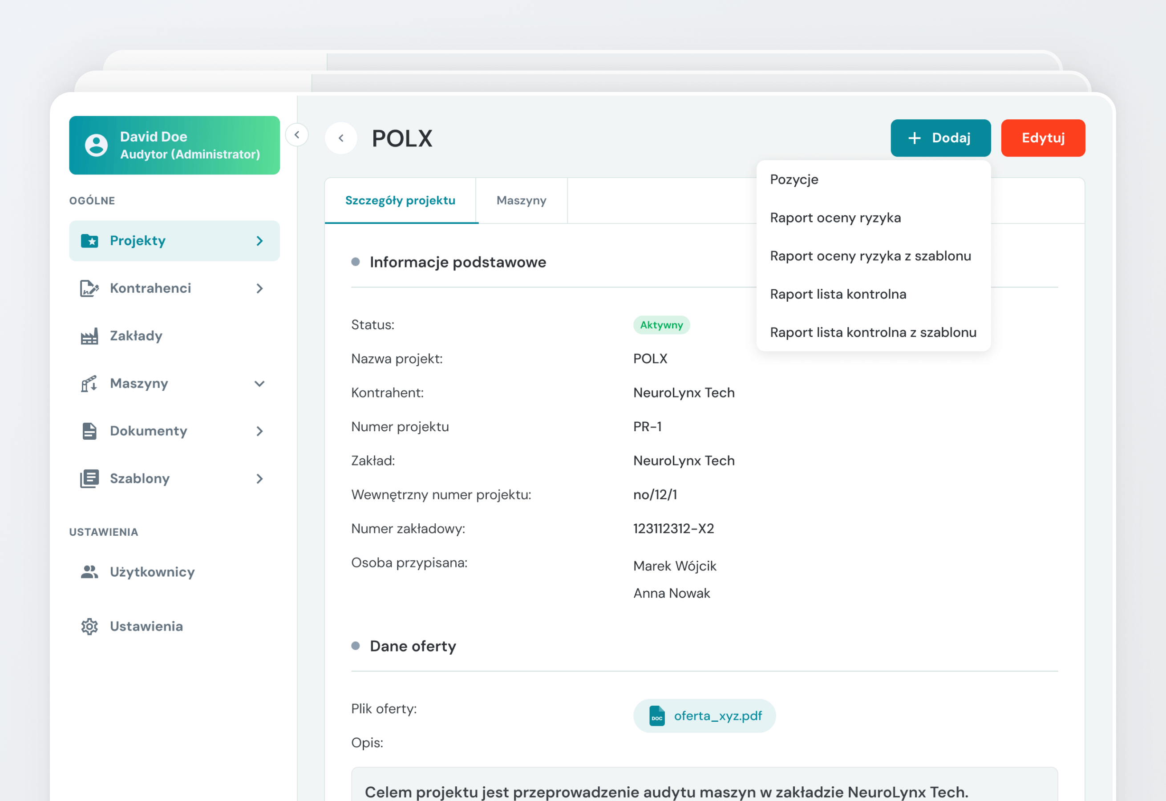The image size is (1166, 801).
Task: Click the POLX page title
Action: click(x=402, y=138)
